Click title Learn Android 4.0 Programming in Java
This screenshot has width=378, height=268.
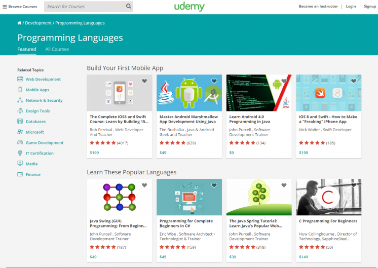(x=249, y=119)
